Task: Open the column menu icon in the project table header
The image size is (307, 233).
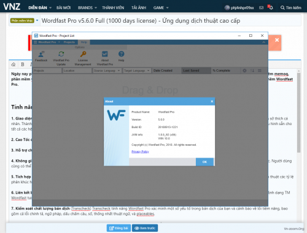Action: [x=260, y=71]
